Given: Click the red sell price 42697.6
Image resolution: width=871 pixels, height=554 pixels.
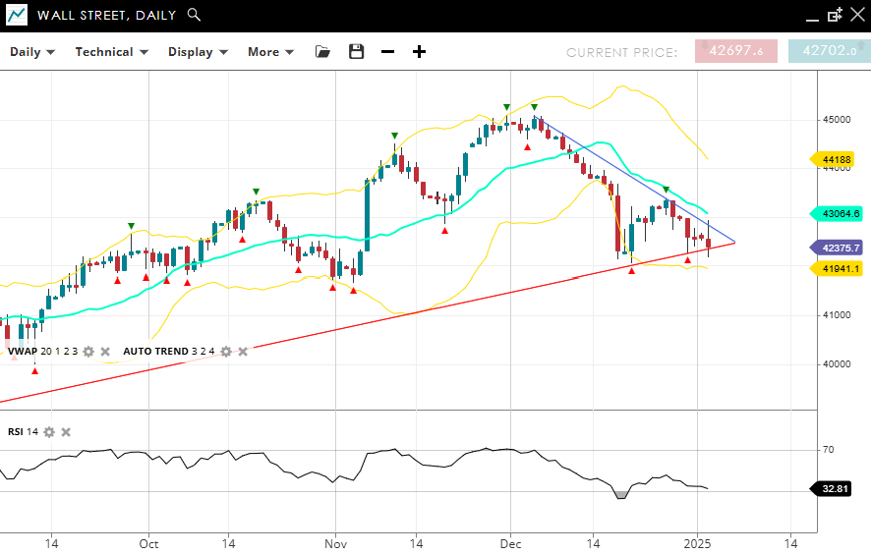Looking at the screenshot, I should tap(735, 51).
